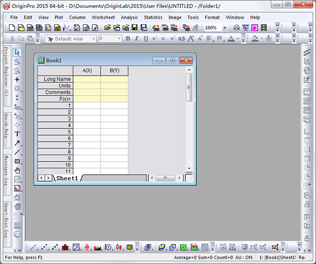
Task: Click the AU : ON status bar indicator
Action: (x=244, y=257)
